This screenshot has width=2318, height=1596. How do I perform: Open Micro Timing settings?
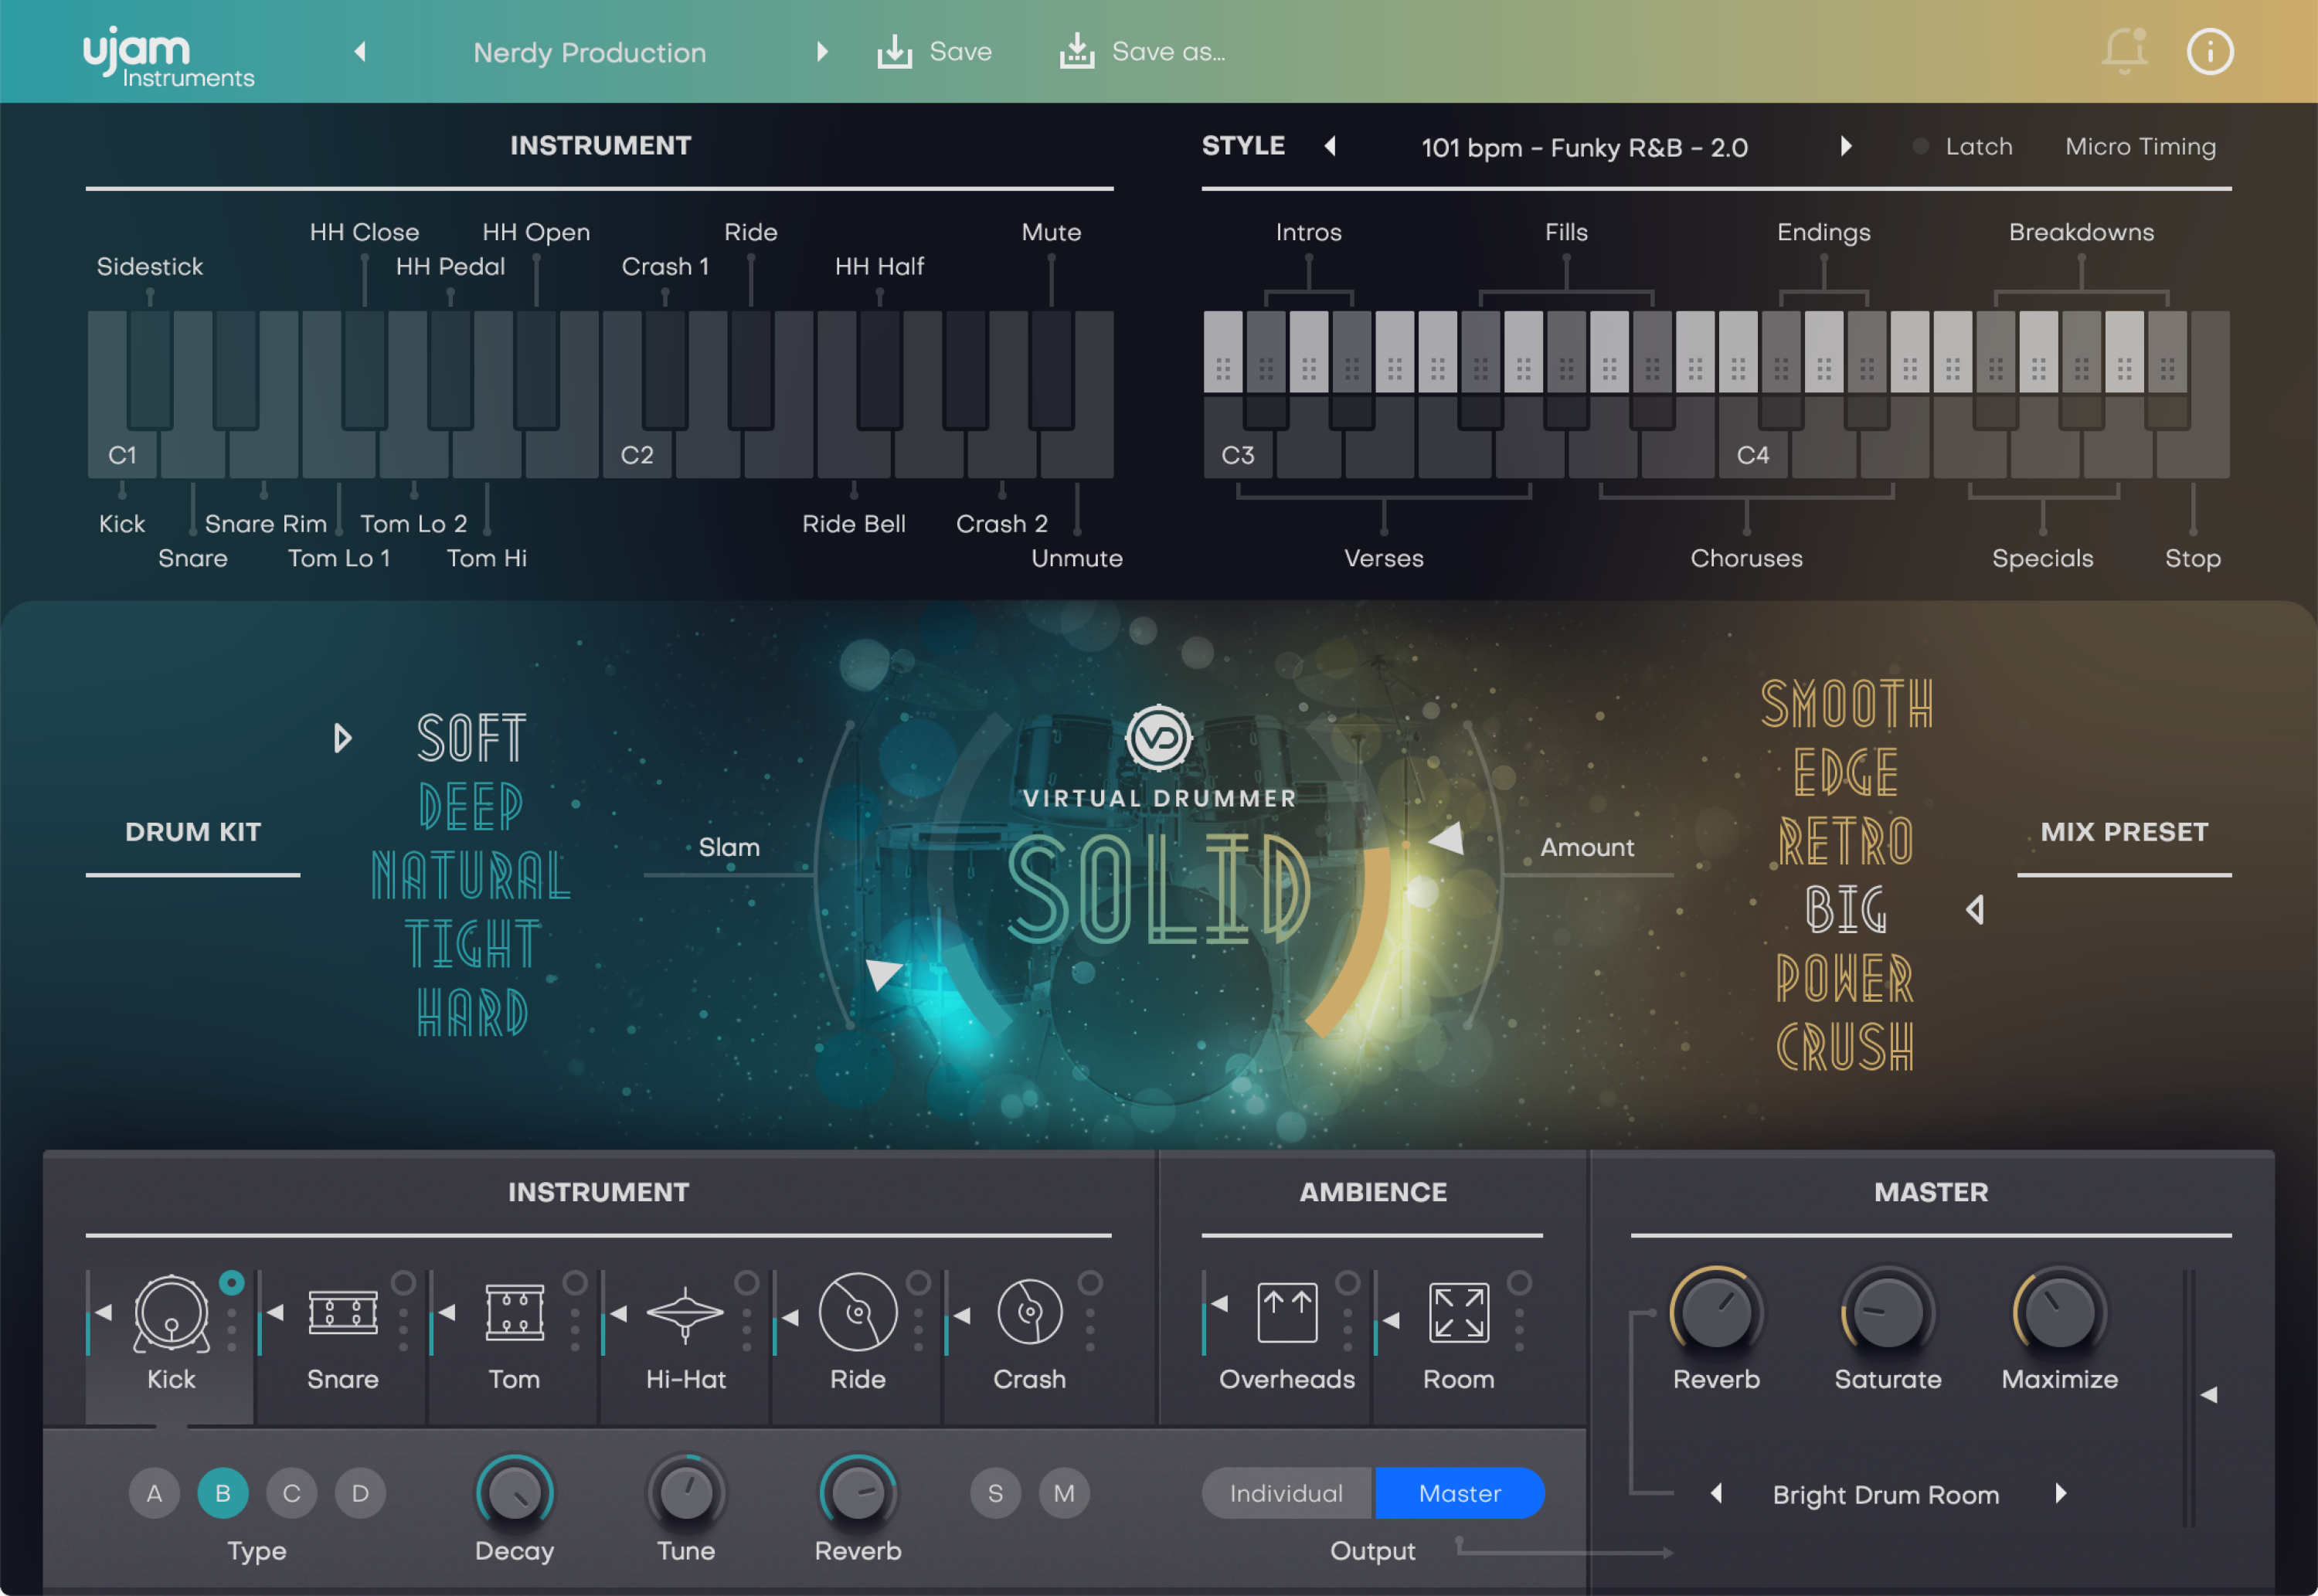(x=2140, y=146)
